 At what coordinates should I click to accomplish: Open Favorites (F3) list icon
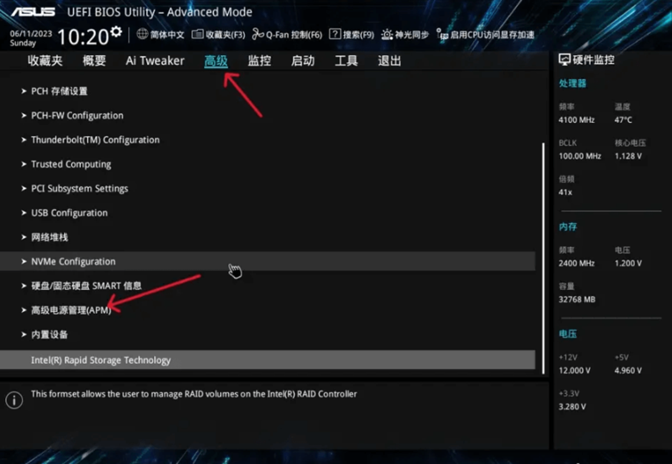tap(197, 34)
